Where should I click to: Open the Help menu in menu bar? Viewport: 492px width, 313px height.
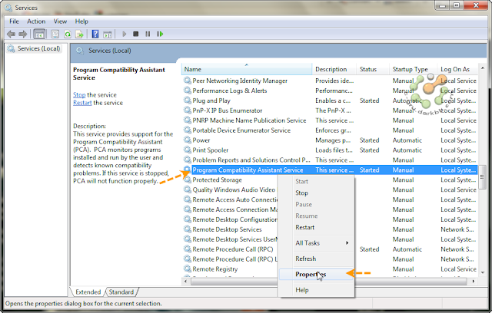[81, 21]
